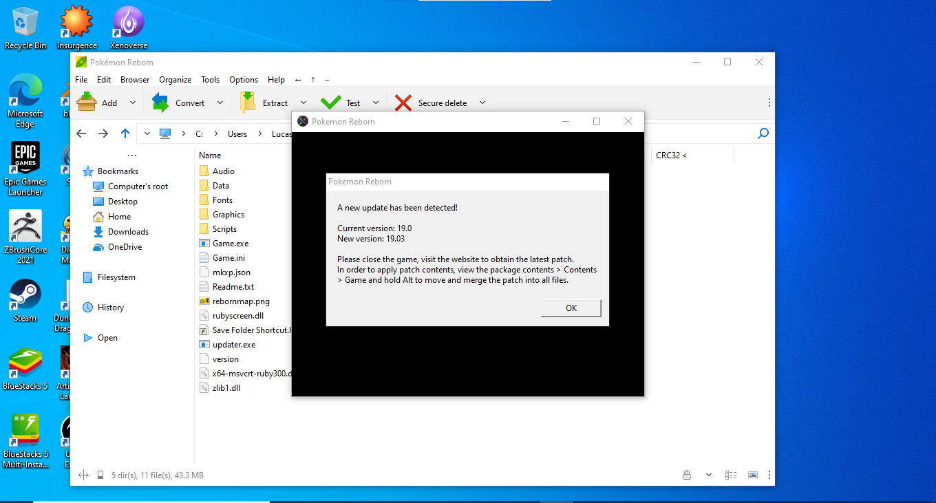The width and height of the screenshot is (936, 503).
Task: Go back with left arrow navigation
Action: tap(81, 133)
